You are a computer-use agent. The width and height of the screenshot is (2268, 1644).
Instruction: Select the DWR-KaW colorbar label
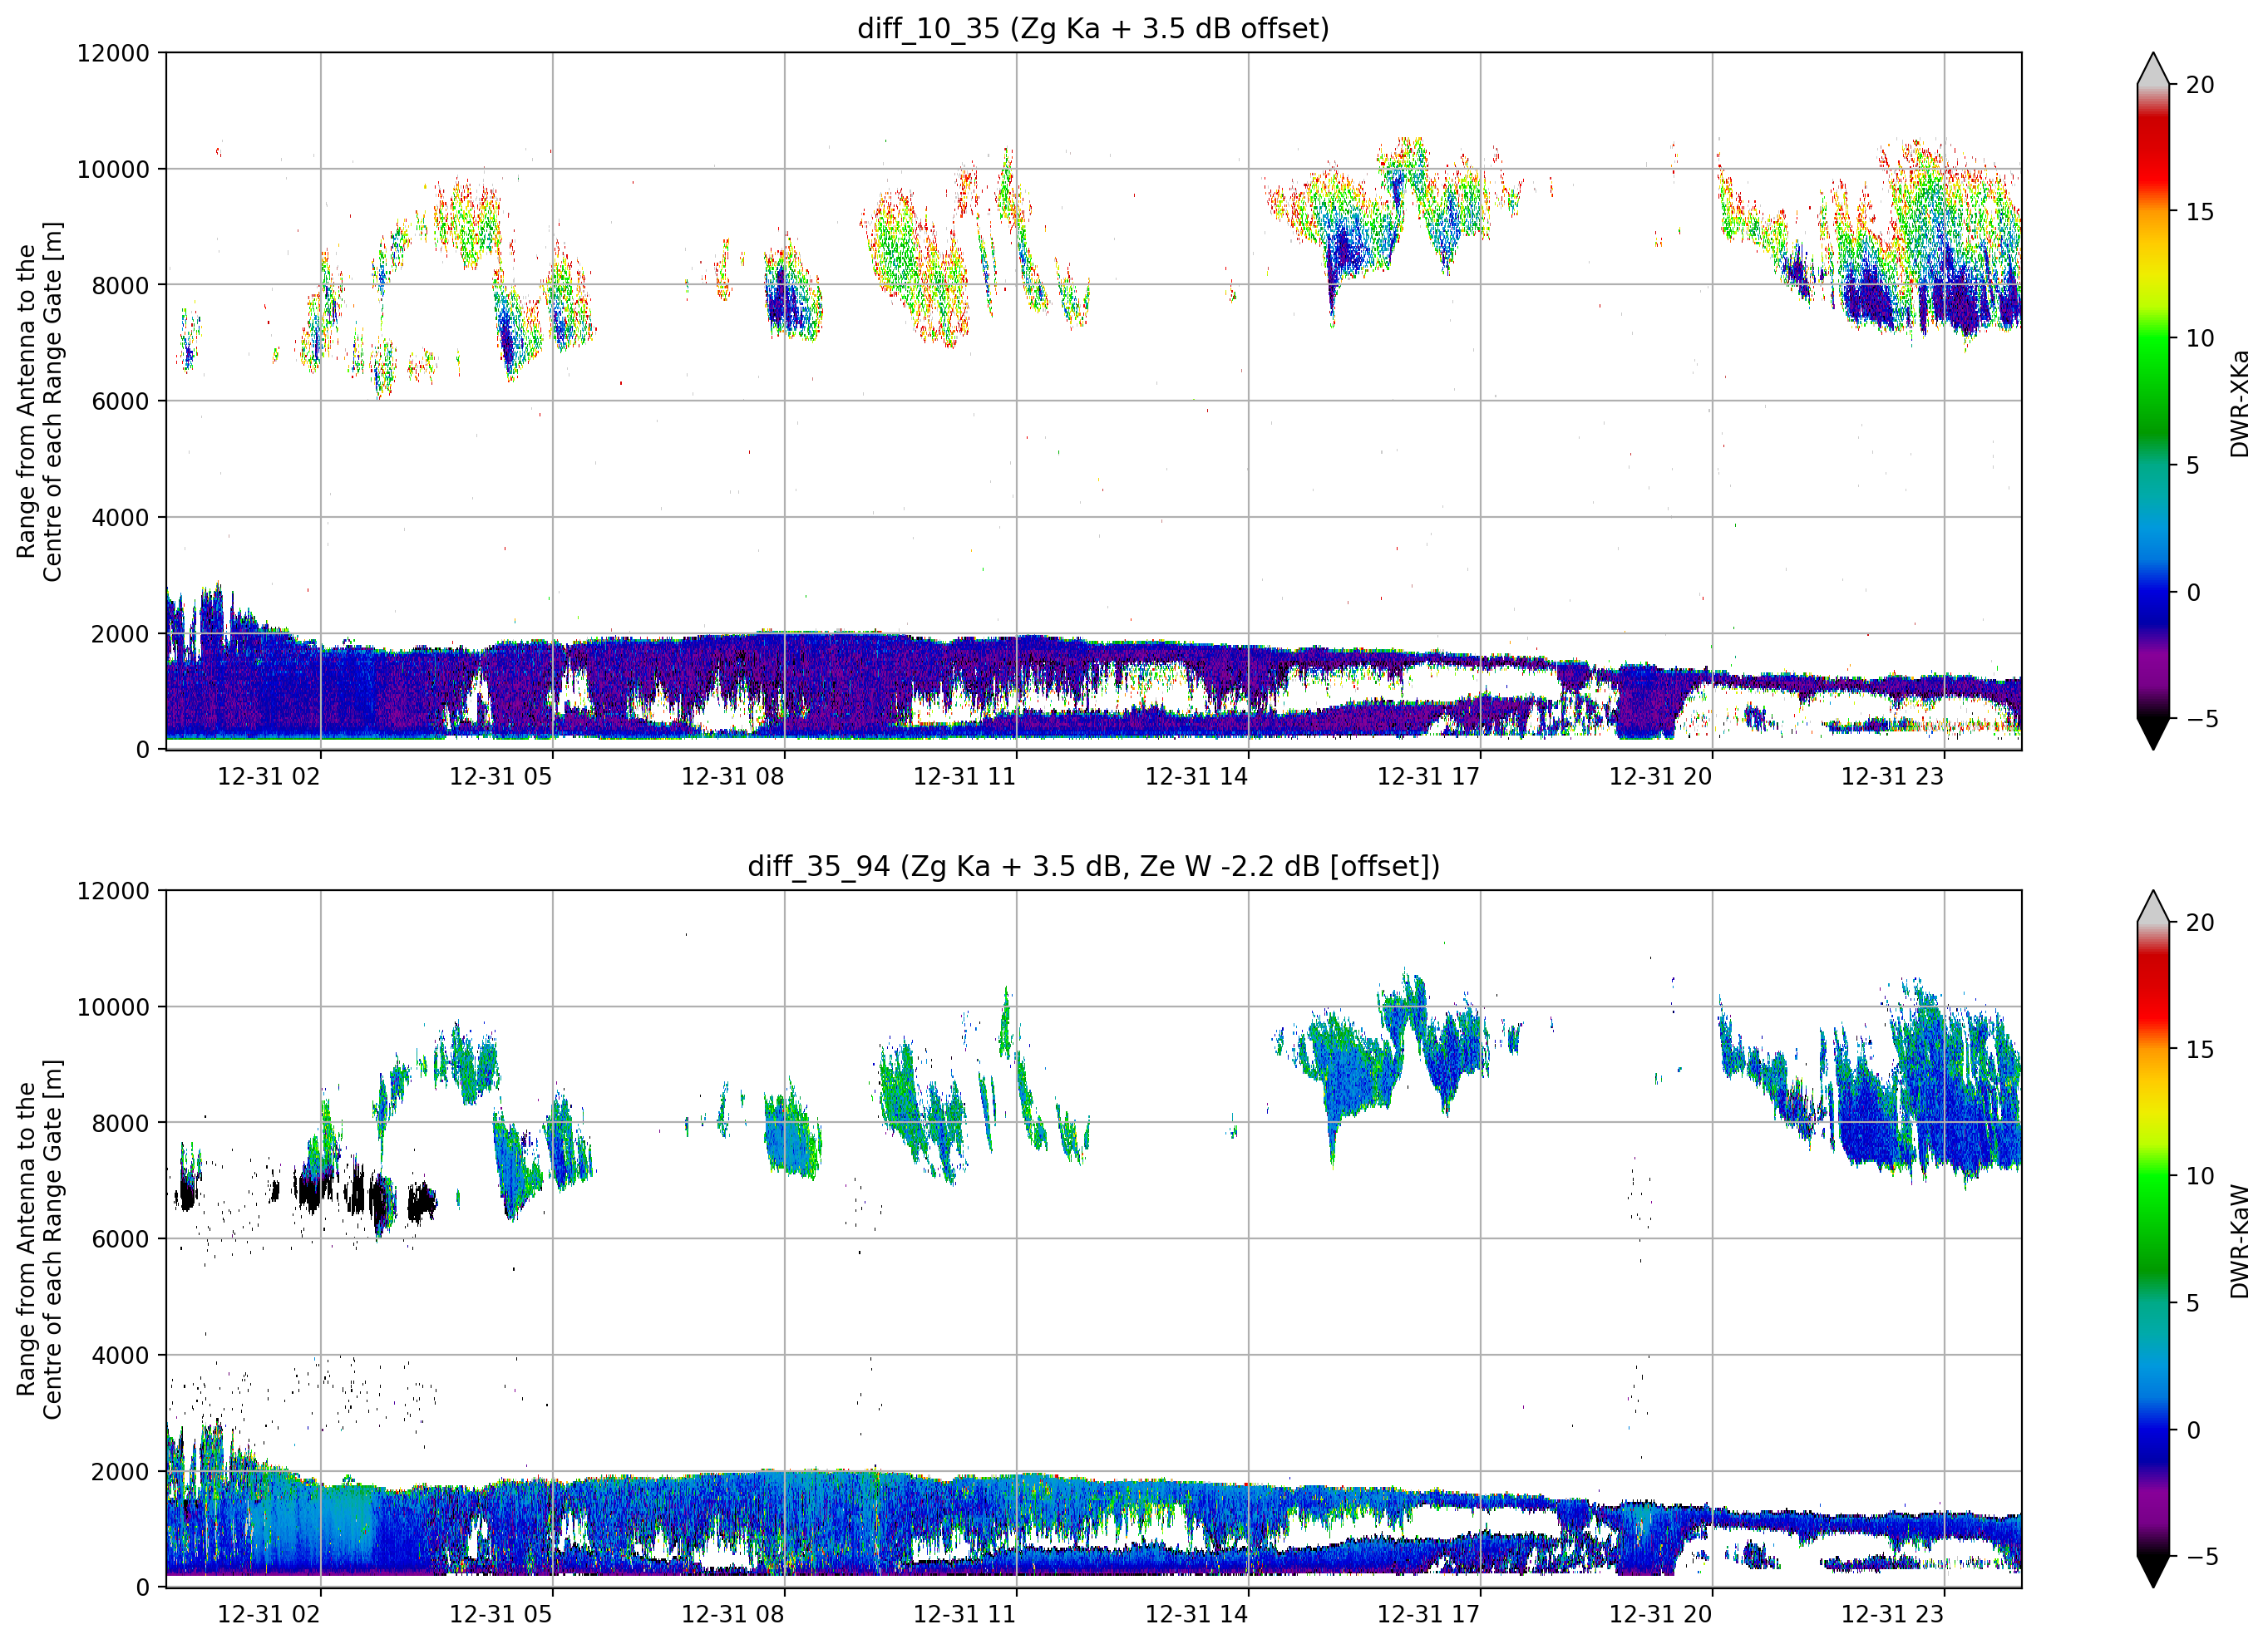(x=2239, y=1241)
